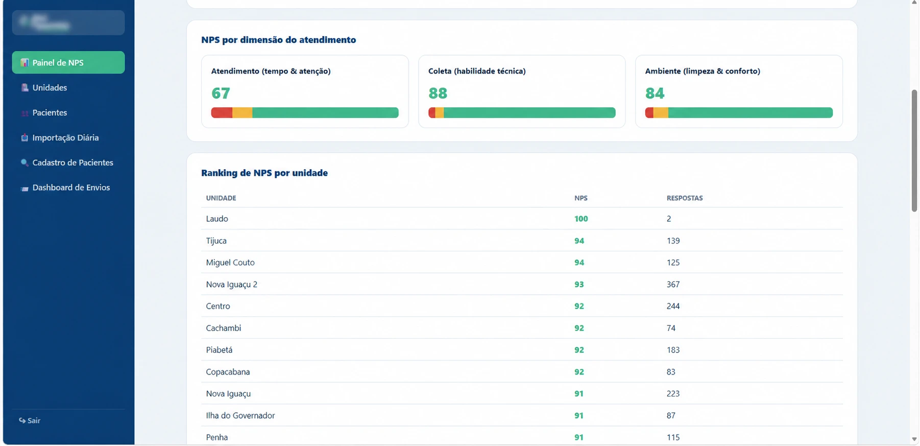Click the Sair logout arrow icon
The height and width of the screenshot is (446, 920).
[x=22, y=420]
